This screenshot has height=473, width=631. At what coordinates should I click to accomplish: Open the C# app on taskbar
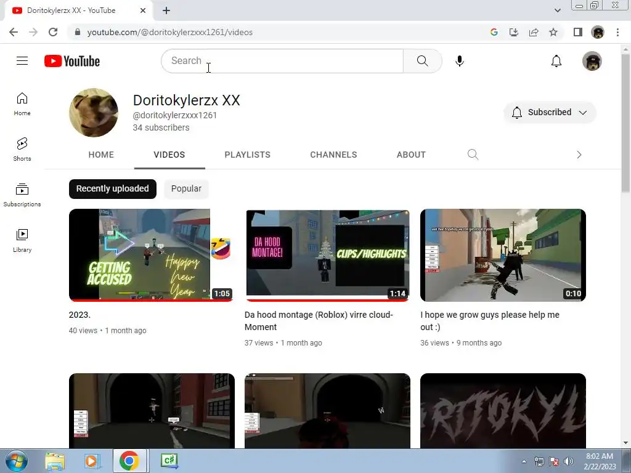click(169, 461)
